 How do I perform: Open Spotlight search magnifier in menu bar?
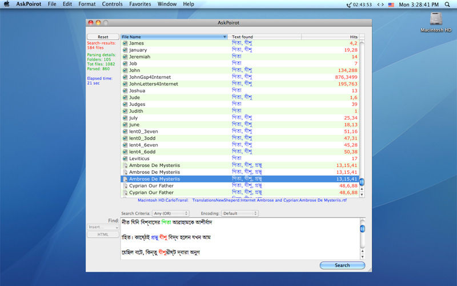(x=447, y=5)
